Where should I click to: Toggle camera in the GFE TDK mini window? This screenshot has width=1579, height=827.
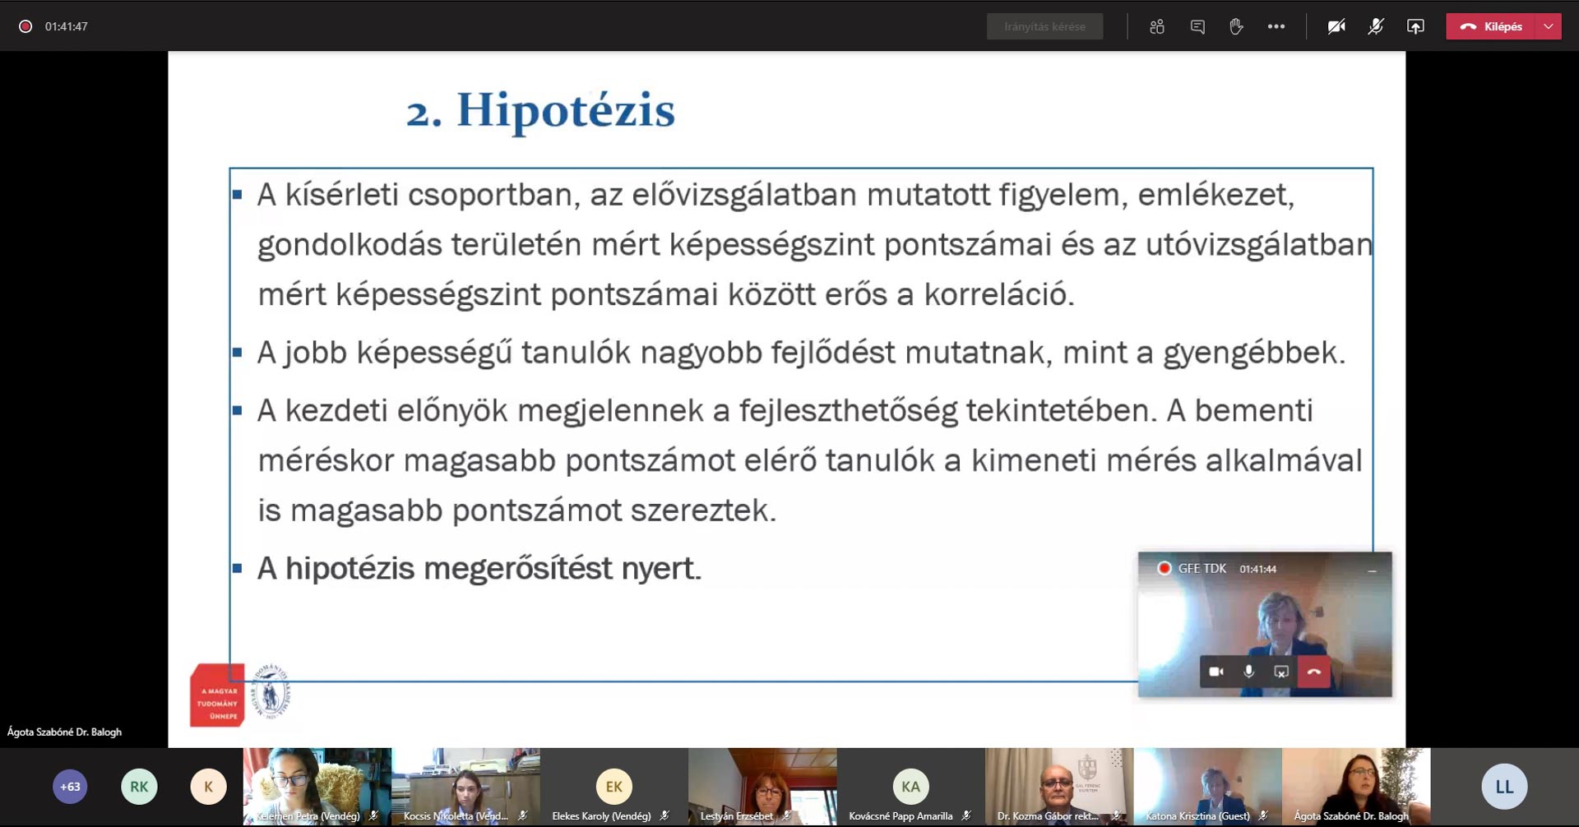coord(1216,672)
